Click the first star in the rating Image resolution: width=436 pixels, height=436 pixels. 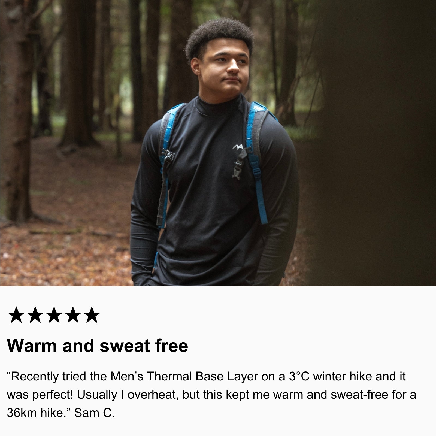coord(16,315)
